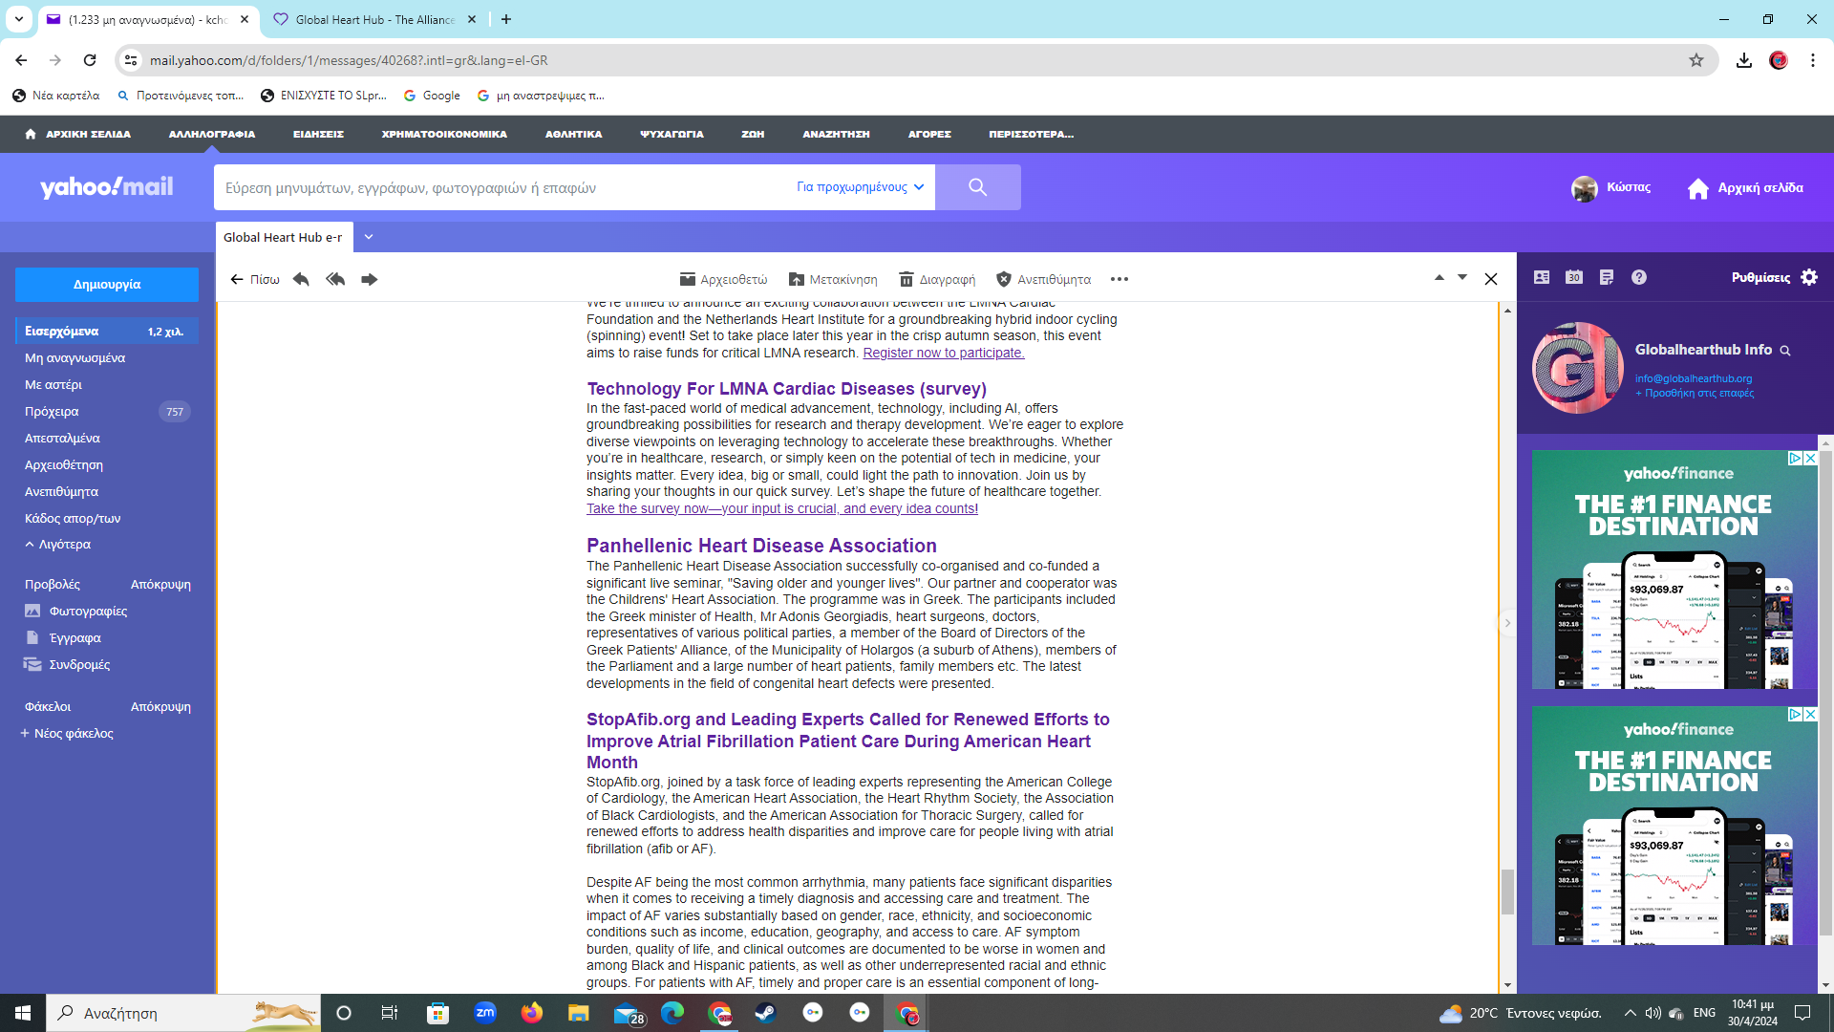
Task: Open Firefox from the taskbar
Action: pyautogui.click(x=532, y=1013)
